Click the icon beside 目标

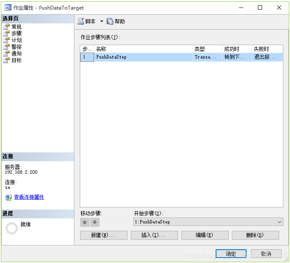point(6,60)
